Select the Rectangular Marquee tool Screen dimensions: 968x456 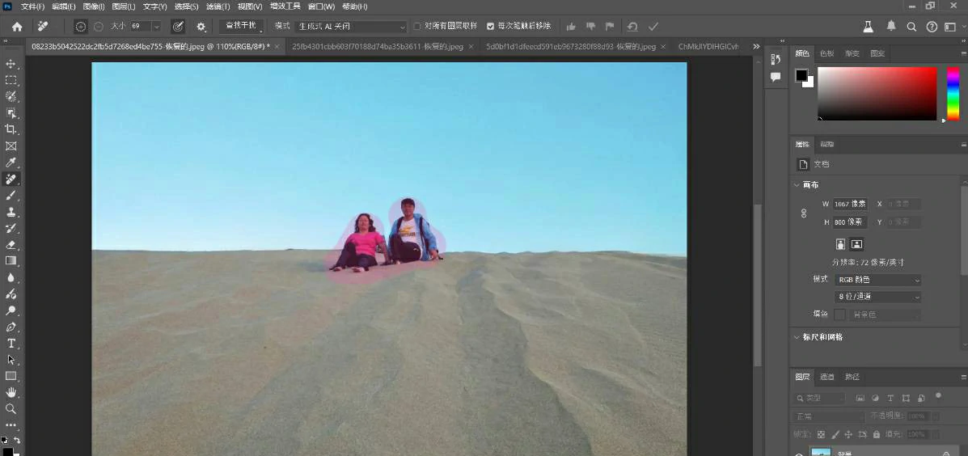click(11, 80)
